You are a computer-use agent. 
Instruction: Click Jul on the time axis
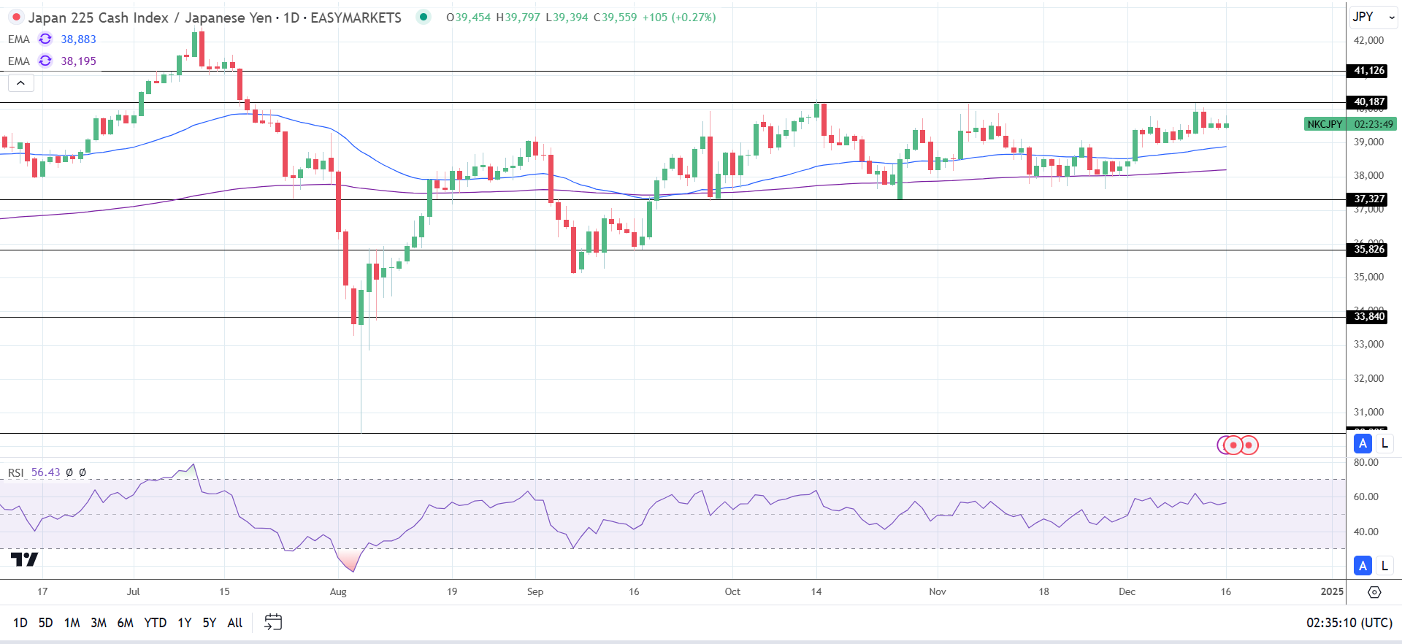[x=133, y=591]
